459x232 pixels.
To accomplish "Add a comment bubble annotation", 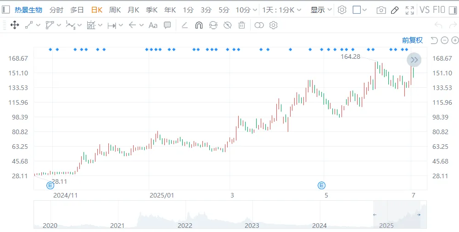I will (x=168, y=25).
